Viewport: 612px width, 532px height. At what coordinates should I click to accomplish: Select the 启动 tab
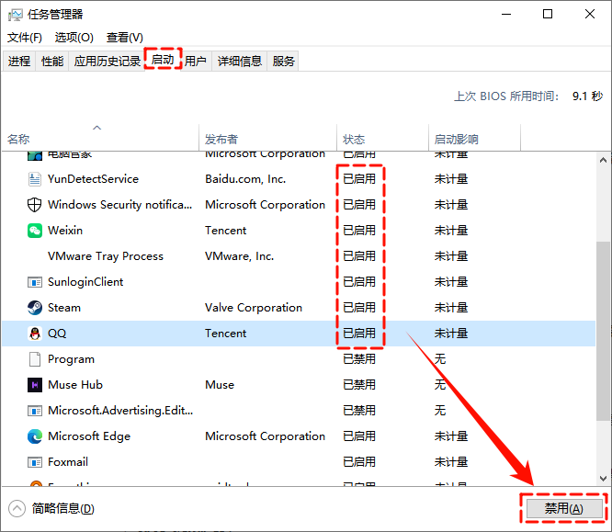coord(163,60)
